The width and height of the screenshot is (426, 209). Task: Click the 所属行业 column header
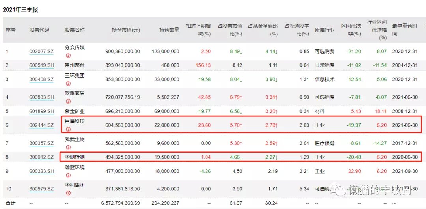pyautogui.click(x=325, y=30)
